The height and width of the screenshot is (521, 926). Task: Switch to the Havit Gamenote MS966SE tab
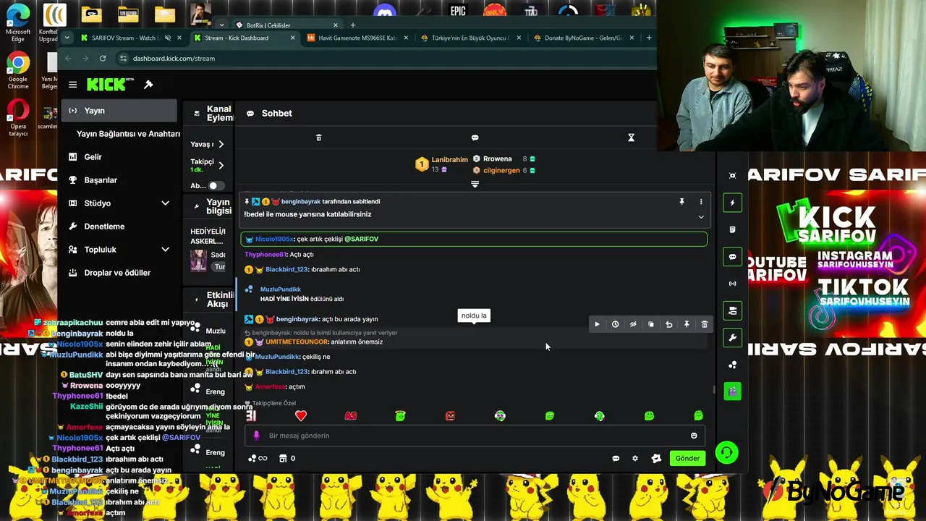358,38
